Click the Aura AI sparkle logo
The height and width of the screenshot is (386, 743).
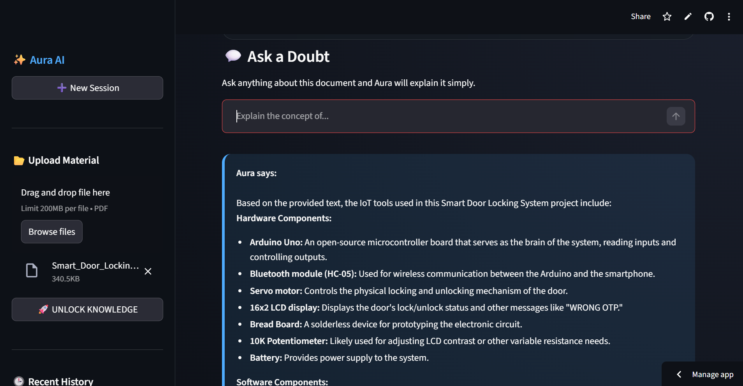coord(19,60)
